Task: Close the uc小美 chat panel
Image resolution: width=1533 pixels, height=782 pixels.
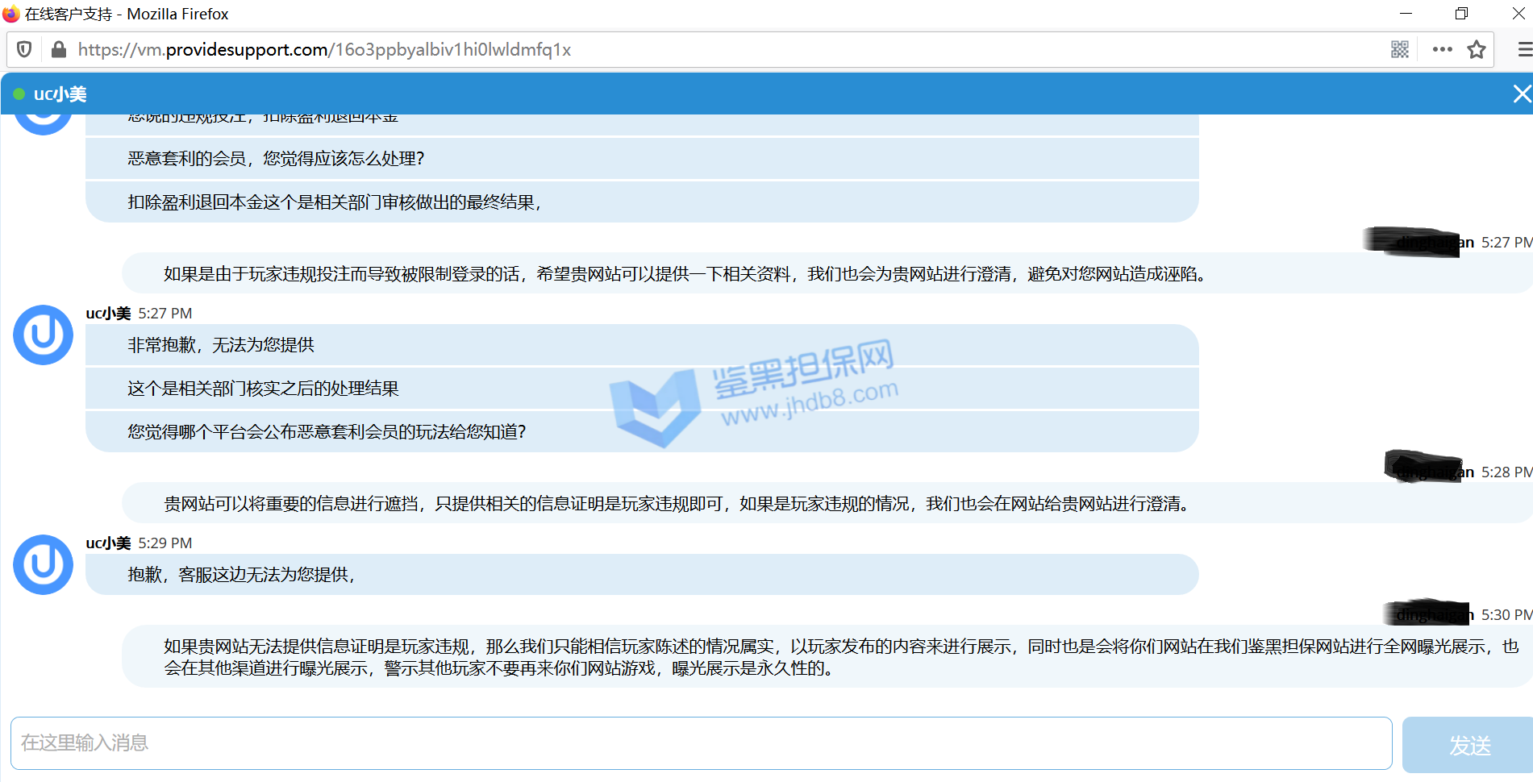Action: pyautogui.click(x=1521, y=94)
